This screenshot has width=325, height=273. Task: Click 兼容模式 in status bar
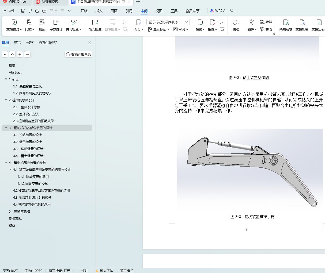click(127, 271)
